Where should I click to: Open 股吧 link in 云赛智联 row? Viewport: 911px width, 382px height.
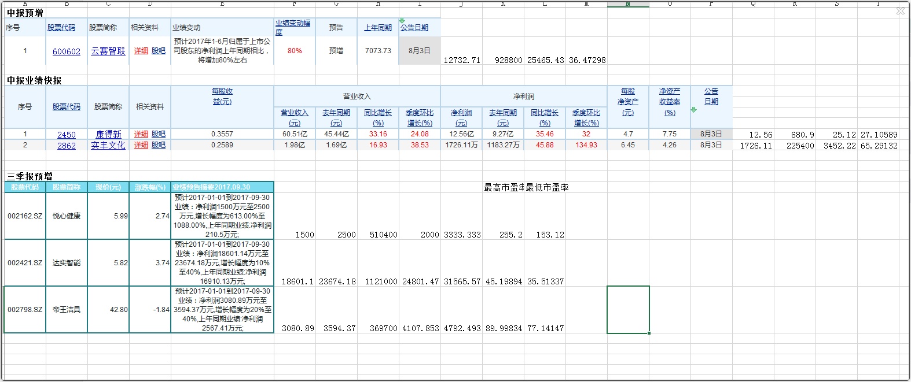click(x=159, y=51)
